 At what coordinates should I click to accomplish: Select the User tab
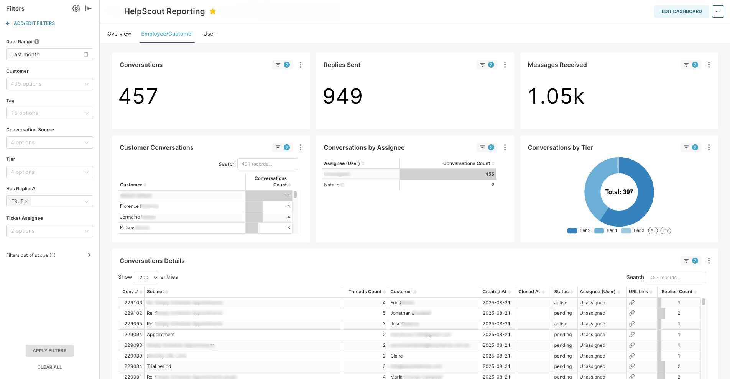(209, 34)
